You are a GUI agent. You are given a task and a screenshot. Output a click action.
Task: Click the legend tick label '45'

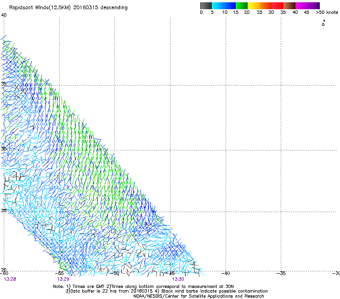click(x=306, y=12)
